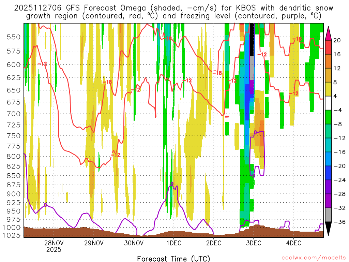This screenshot has width=349, height=262.
Task: Click the 4DEC date label
Action: click(x=293, y=243)
